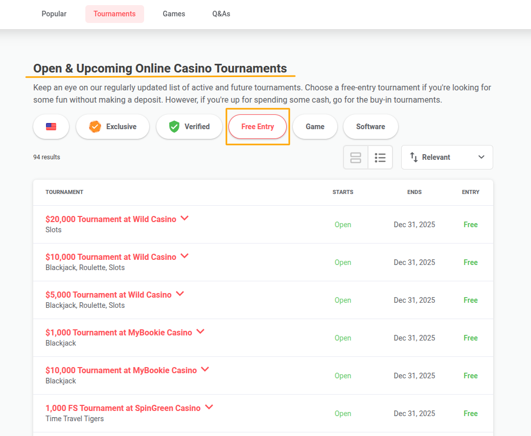
Task: Select the US flag country filter
Action: tap(51, 126)
